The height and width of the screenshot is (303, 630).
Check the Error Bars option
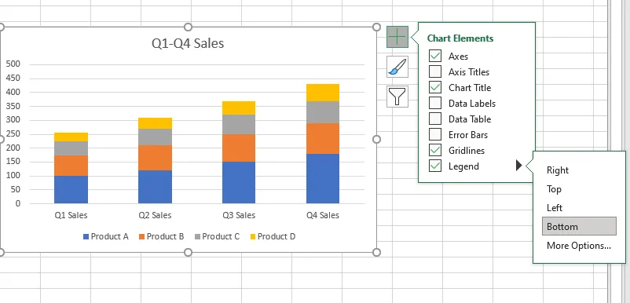click(435, 134)
